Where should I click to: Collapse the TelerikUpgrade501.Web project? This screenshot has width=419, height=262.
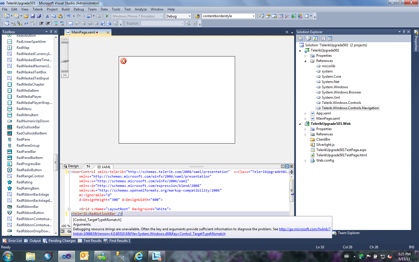tap(300, 124)
